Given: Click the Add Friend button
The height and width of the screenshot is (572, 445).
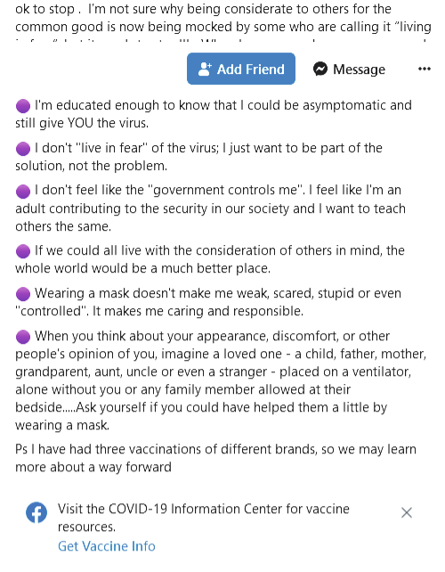Looking at the screenshot, I should [x=241, y=69].
